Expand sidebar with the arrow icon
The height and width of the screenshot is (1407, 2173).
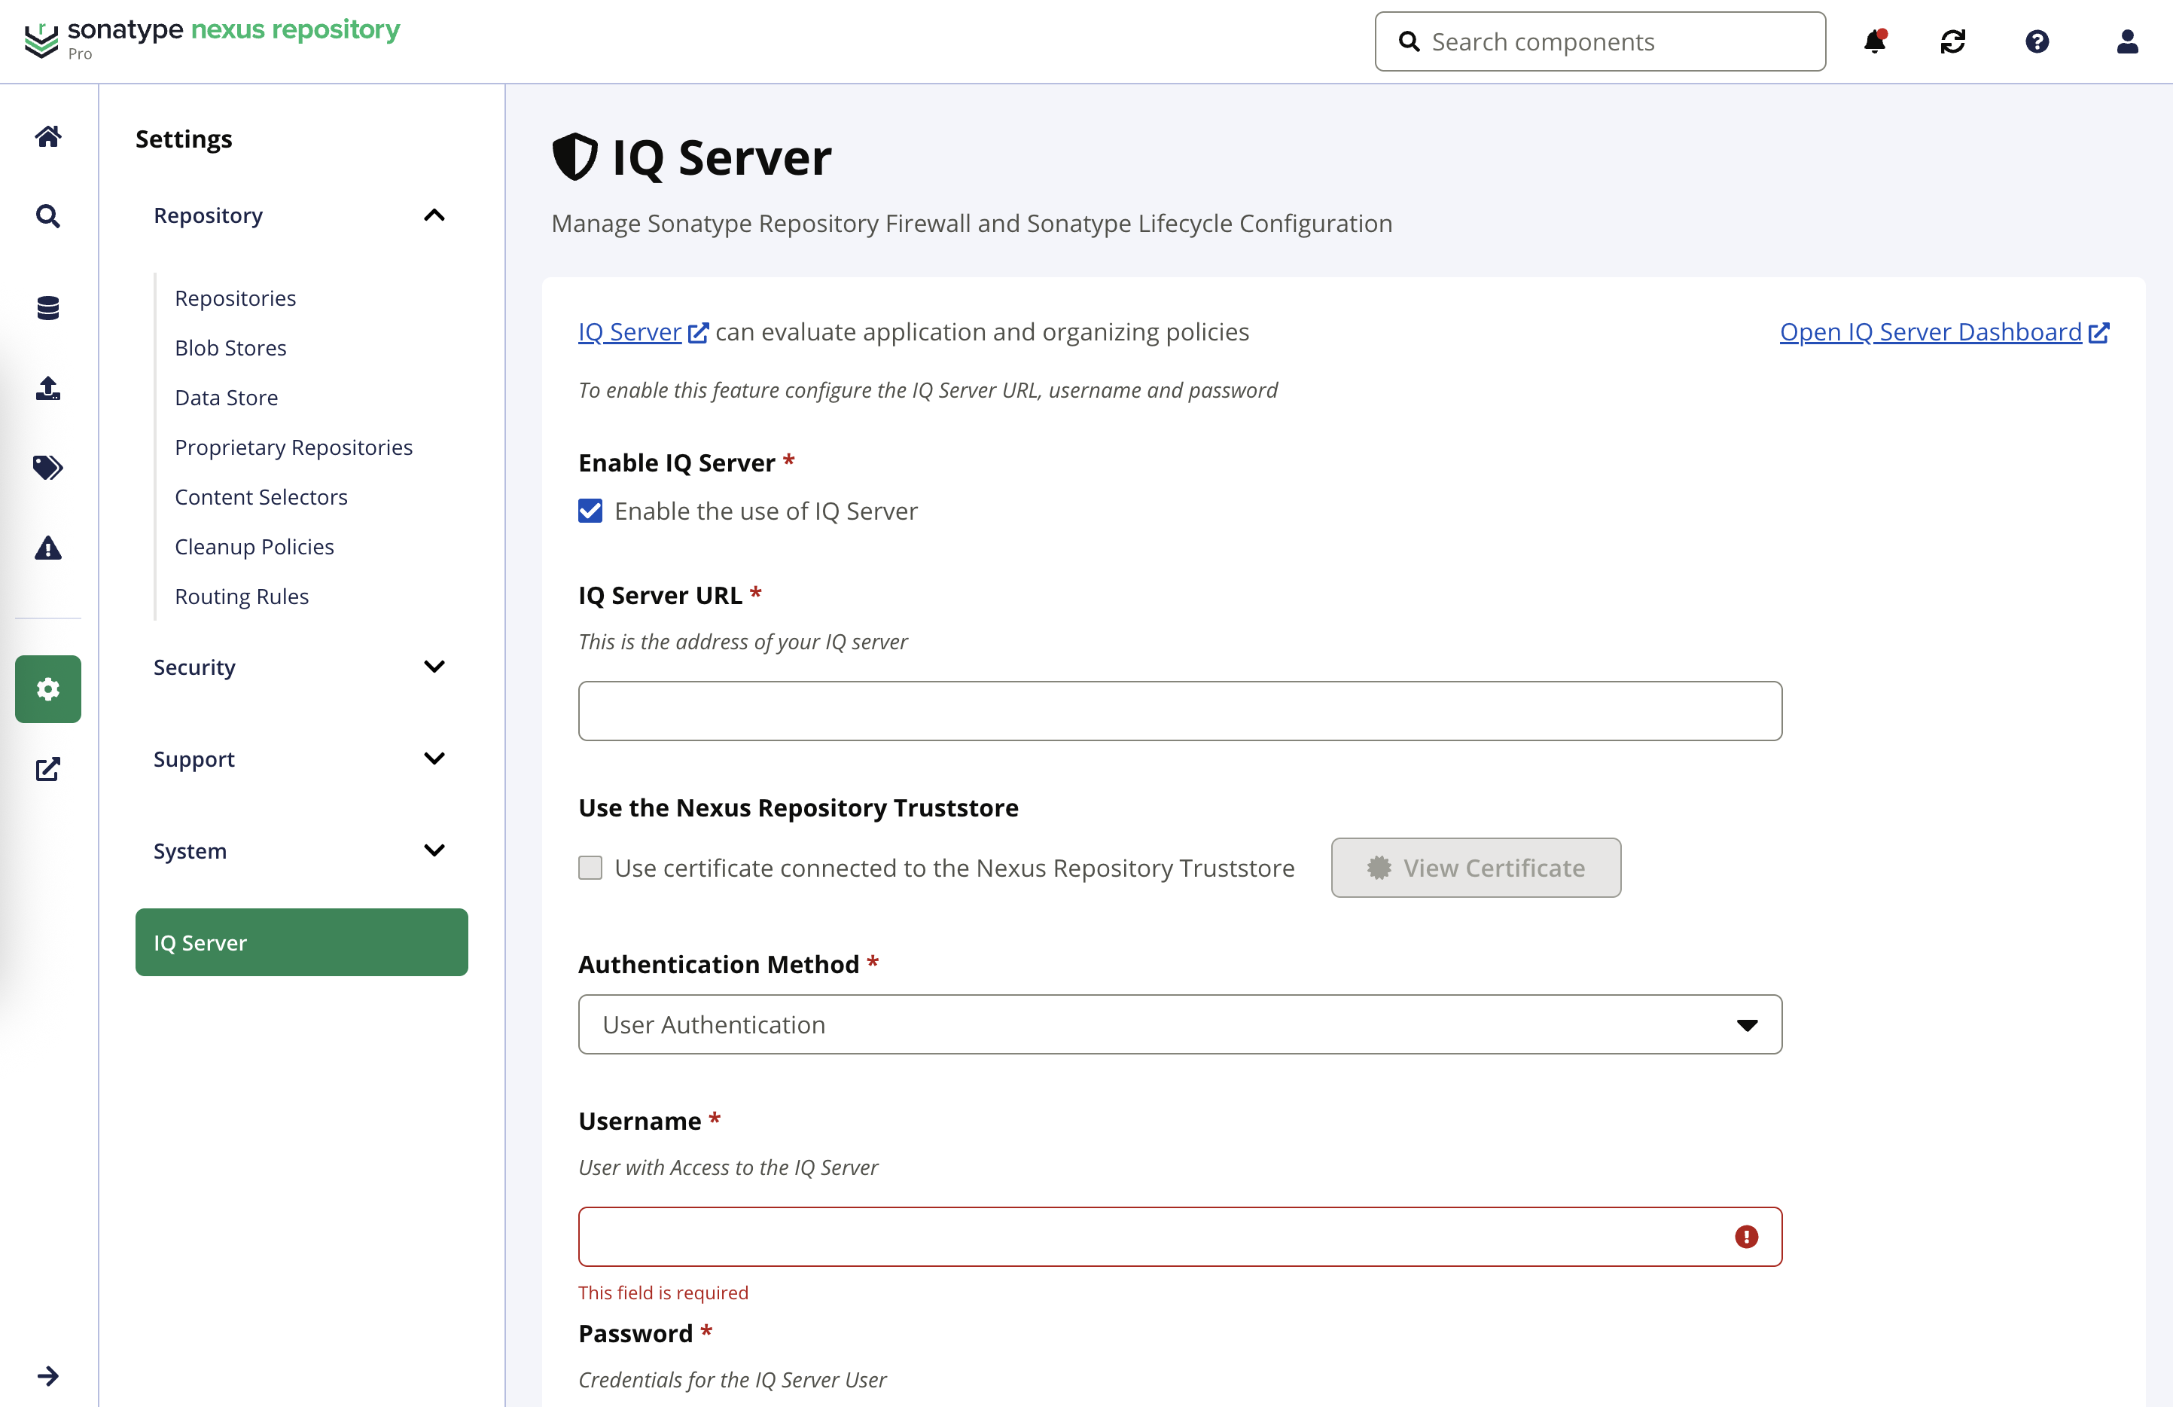pyautogui.click(x=48, y=1375)
